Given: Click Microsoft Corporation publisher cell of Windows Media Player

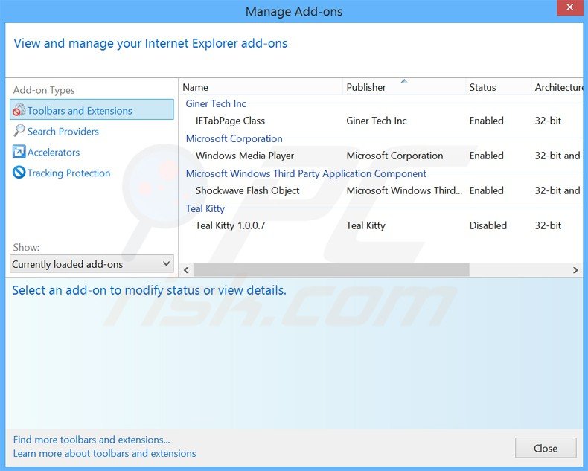Looking at the screenshot, I should click(394, 156).
